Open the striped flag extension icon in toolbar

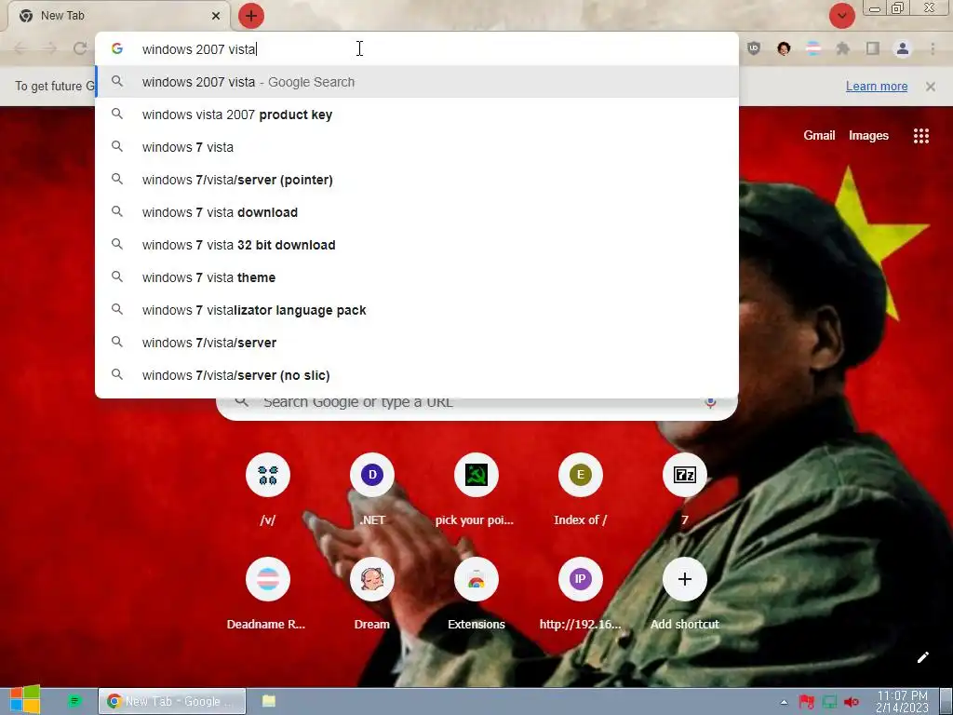click(813, 48)
